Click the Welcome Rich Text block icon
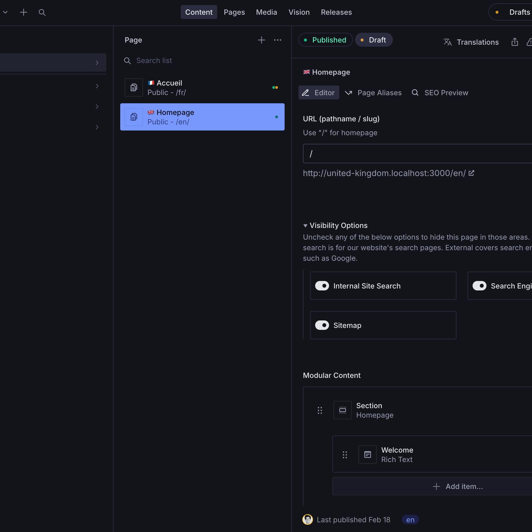 (367, 455)
